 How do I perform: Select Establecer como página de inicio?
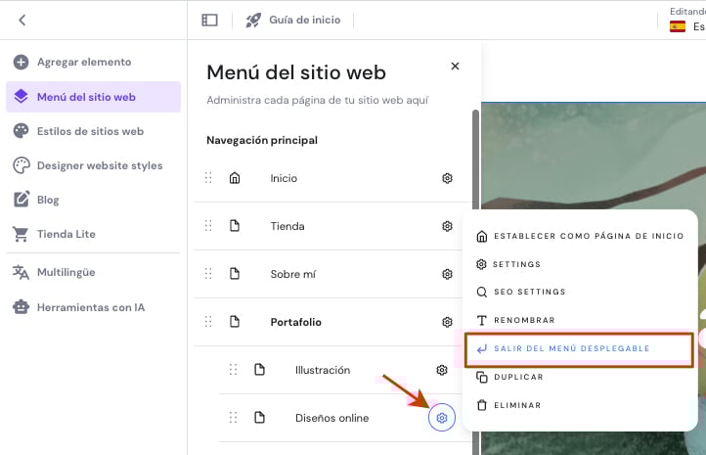point(588,236)
